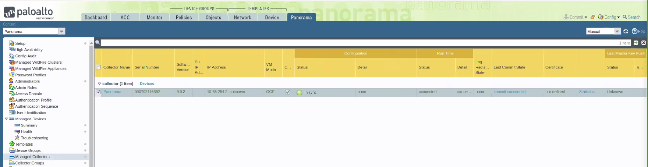The image size is (648, 167).
Task: Sort by Collector Name column header
Action: coord(117,67)
